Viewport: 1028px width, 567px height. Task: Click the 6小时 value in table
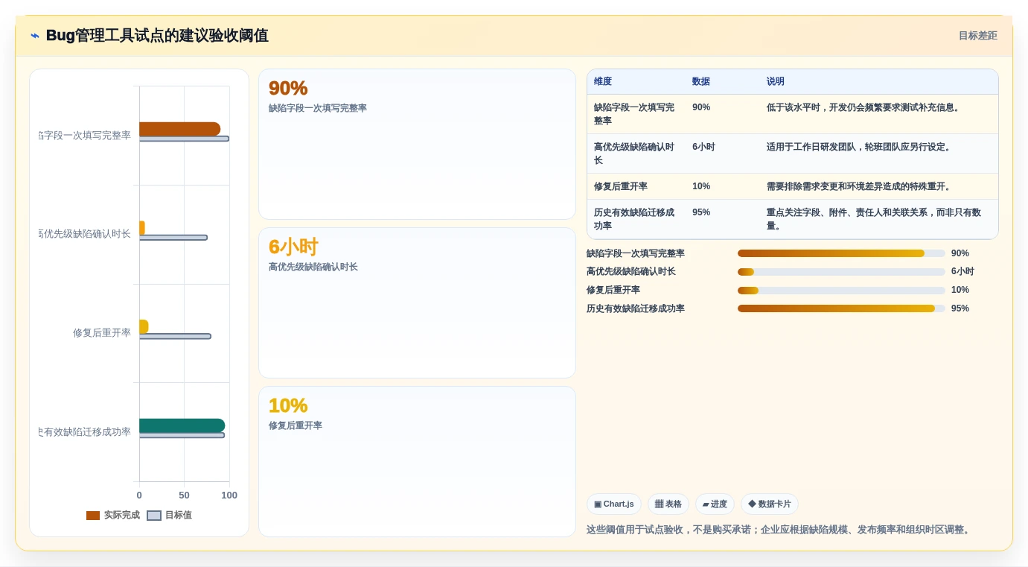pyautogui.click(x=703, y=148)
